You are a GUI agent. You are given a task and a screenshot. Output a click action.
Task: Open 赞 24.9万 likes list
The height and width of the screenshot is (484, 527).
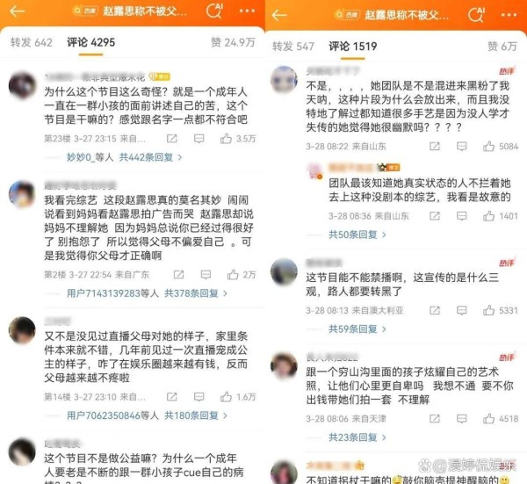tap(233, 43)
